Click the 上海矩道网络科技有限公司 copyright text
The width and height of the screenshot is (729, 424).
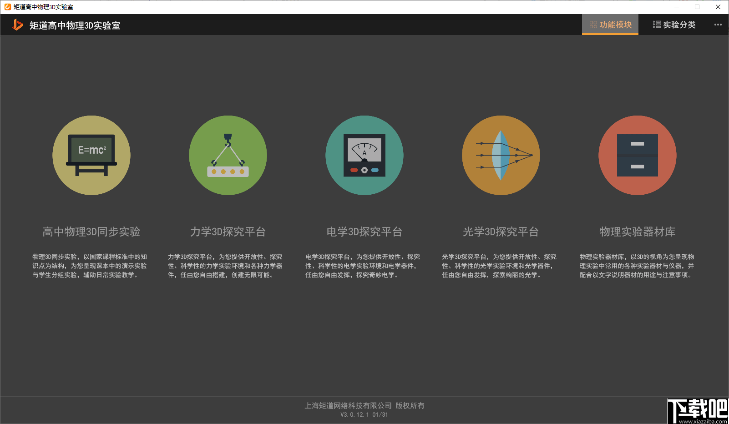364,405
